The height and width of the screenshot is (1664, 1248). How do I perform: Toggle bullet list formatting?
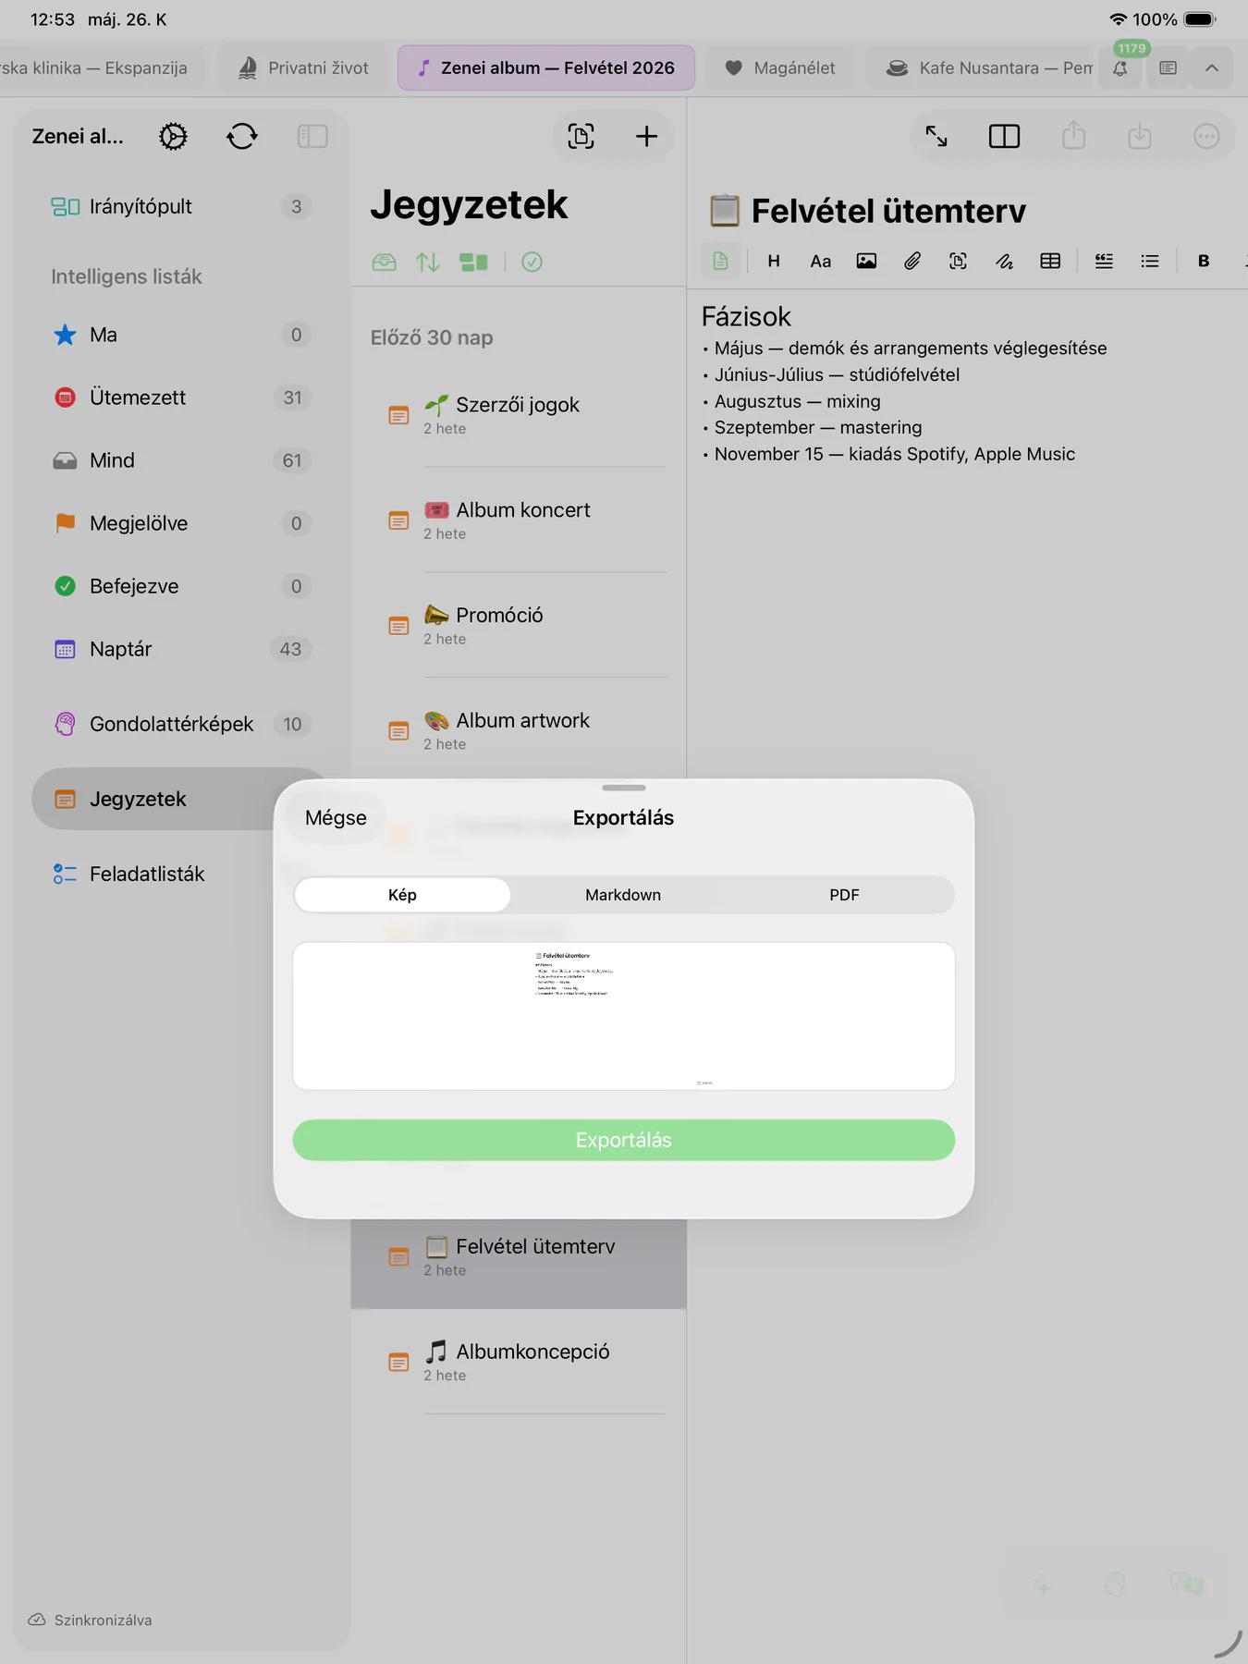coord(1150,262)
